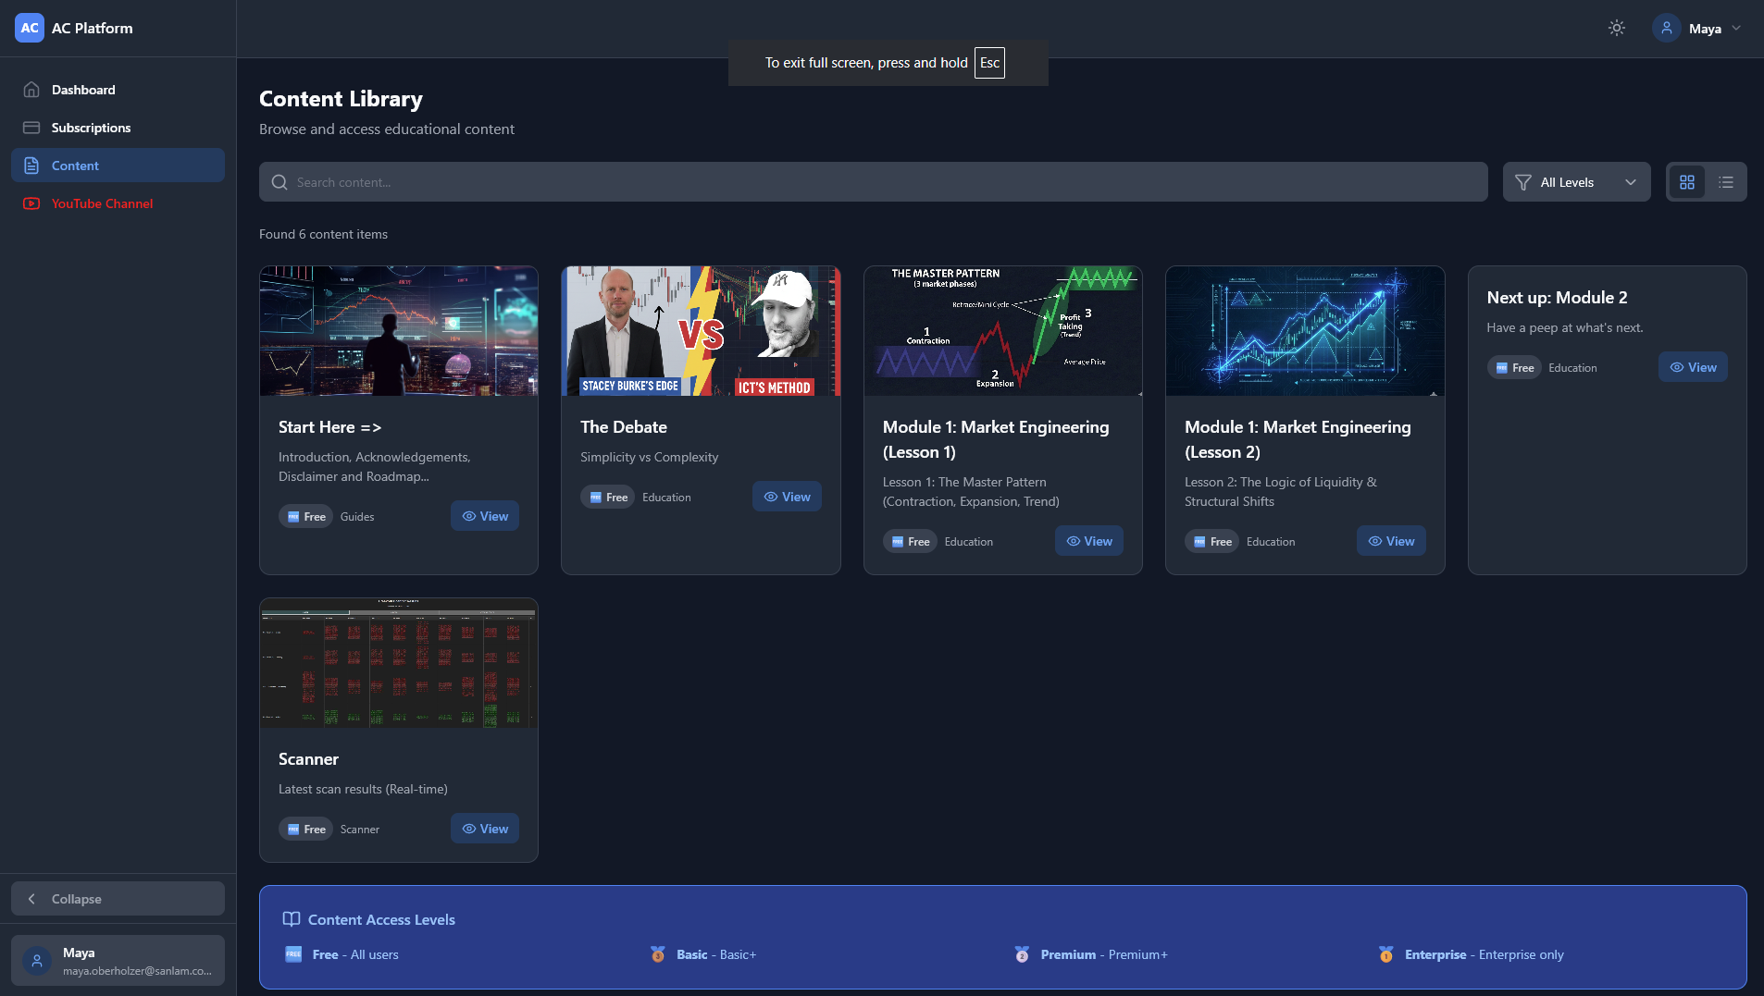Click the Esc key hint in fullscreen banner
The image size is (1764, 996).
click(x=989, y=63)
